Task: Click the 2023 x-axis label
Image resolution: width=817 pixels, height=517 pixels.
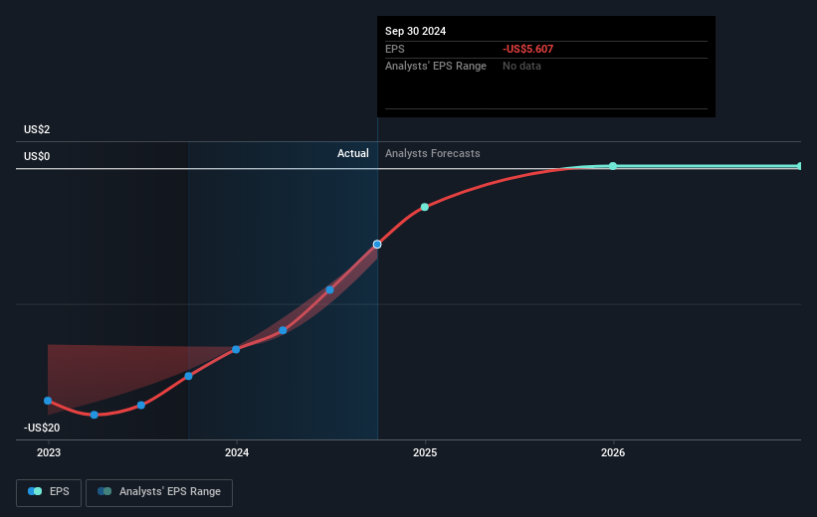Action: [x=49, y=452]
